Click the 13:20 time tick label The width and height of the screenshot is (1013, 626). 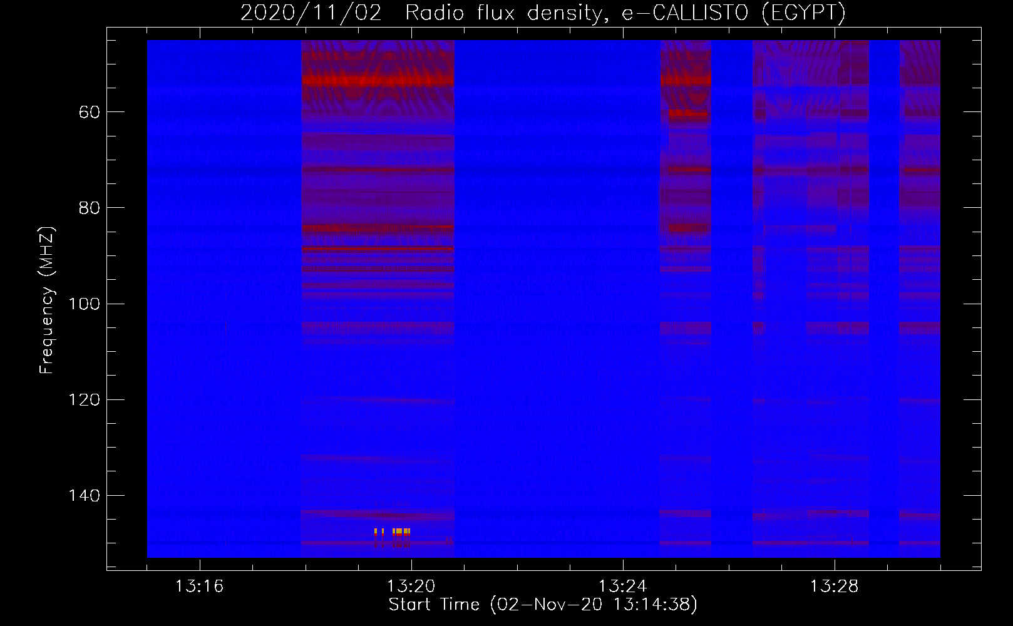pos(411,587)
